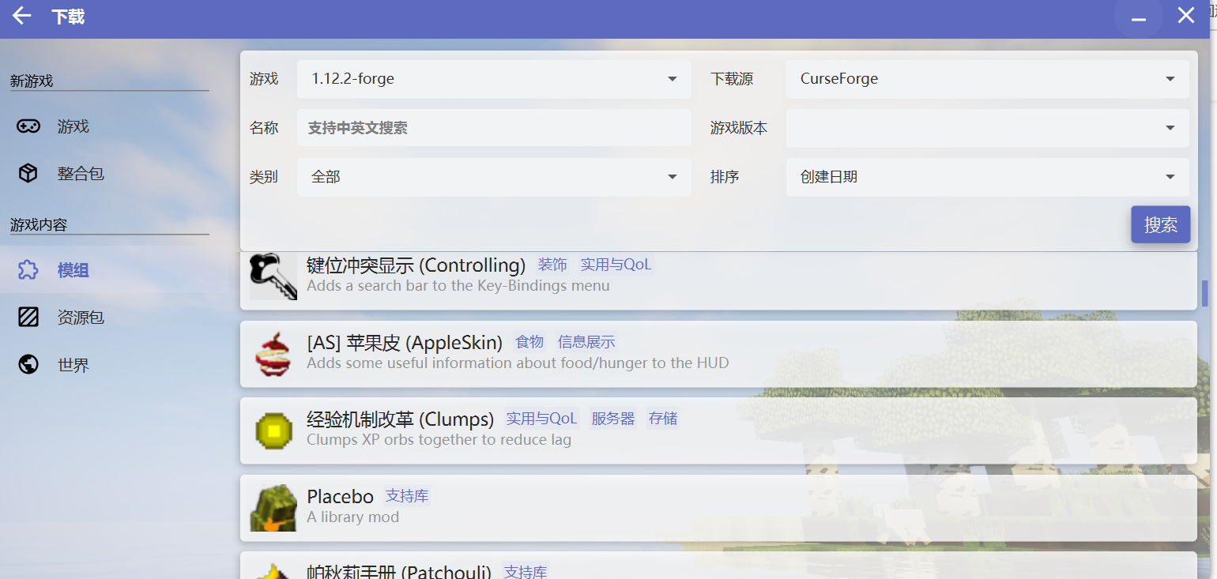The height and width of the screenshot is (579, 1217).
Task: Click the Clumps XP orb icon
Action: tap(273, 429)
